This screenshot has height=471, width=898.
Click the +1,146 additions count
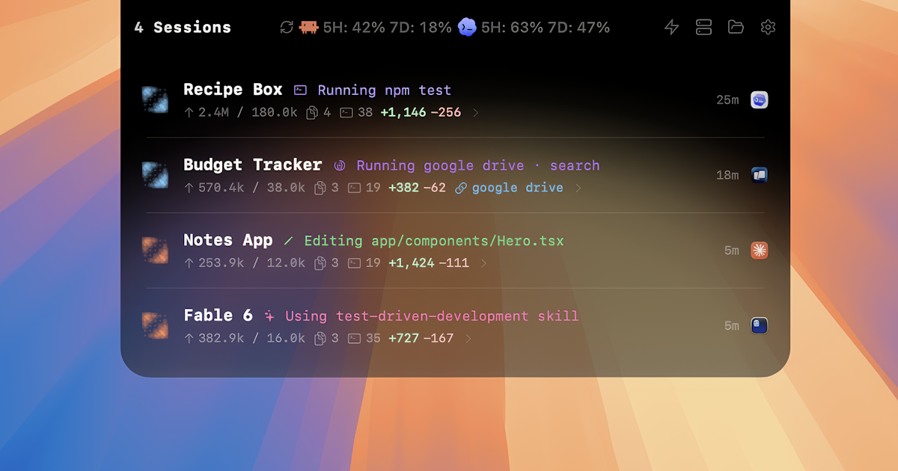click(403, 112)
